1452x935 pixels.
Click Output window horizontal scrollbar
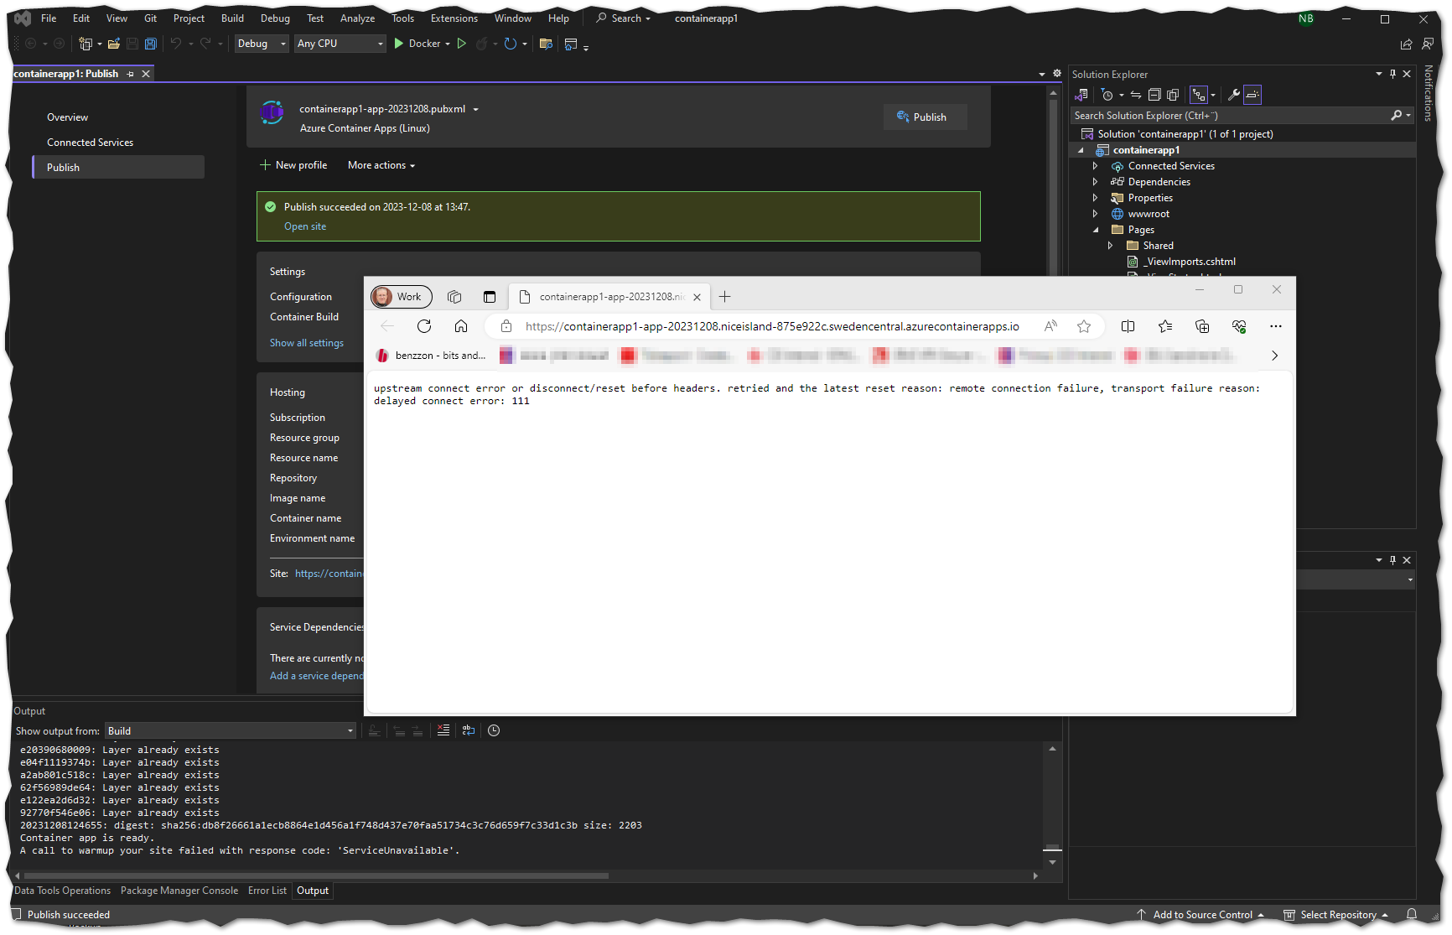pyautogui.click(x=315, y=875)
